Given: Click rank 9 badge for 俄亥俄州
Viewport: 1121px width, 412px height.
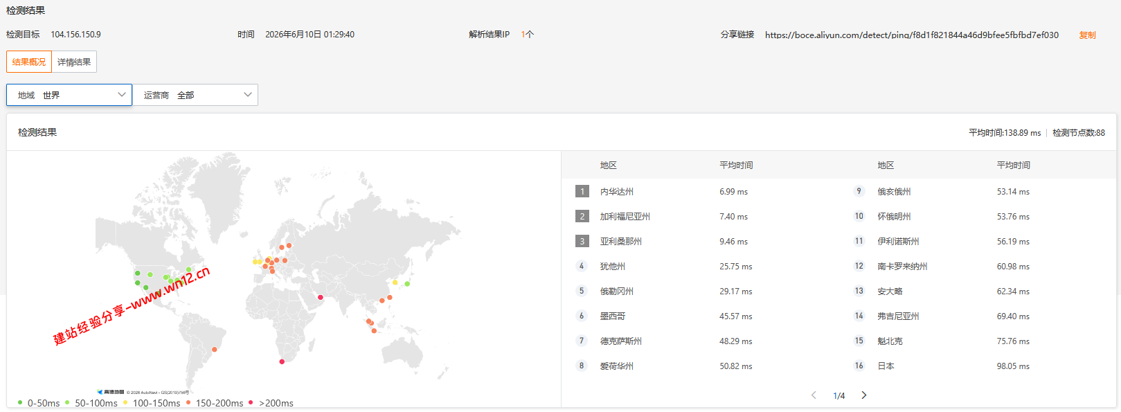Looking at the screenshot, I should tap(859, 191).
